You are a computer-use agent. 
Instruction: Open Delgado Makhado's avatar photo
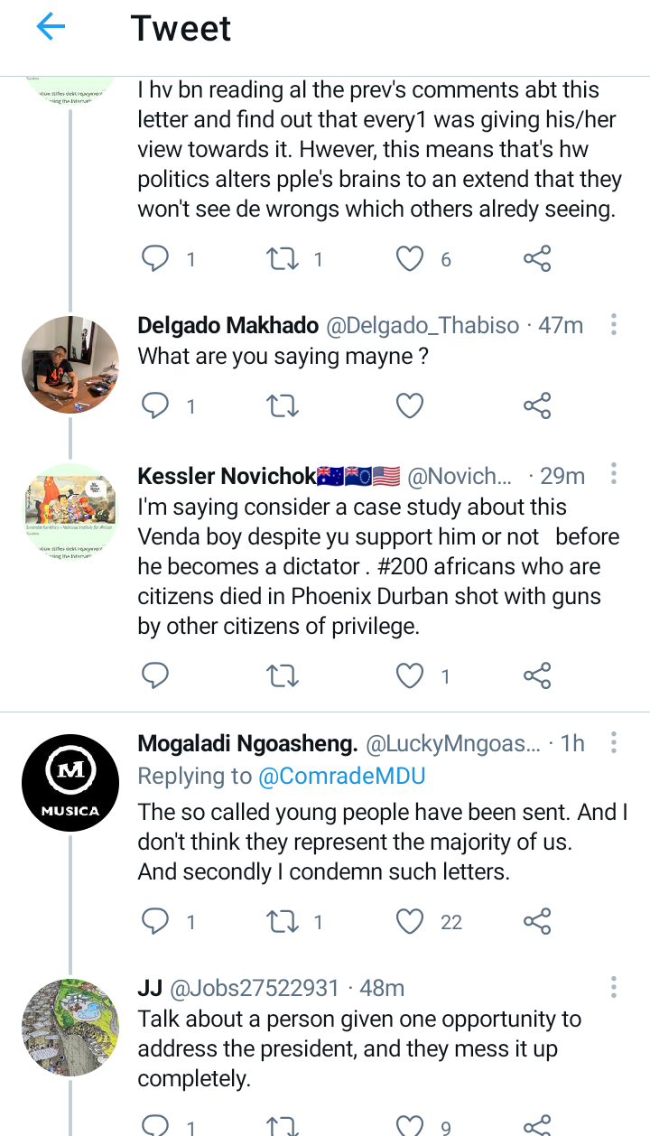point(70,364)
